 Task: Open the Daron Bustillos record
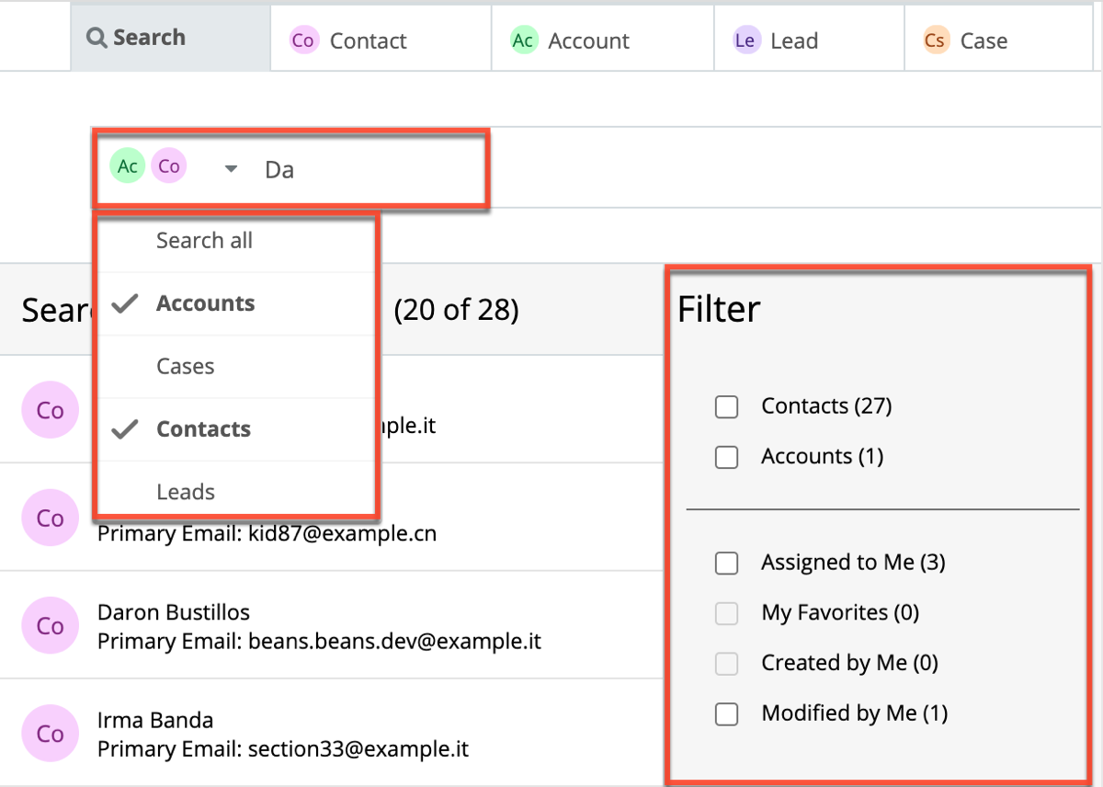(x=174, y=612)
